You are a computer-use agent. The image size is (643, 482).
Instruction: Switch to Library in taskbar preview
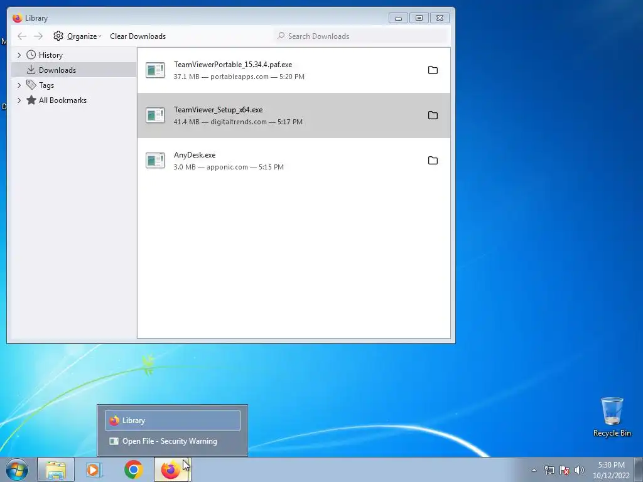coord(172,420)
